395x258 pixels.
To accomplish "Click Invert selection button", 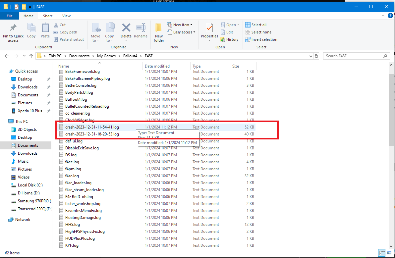I will coord(261,39).
